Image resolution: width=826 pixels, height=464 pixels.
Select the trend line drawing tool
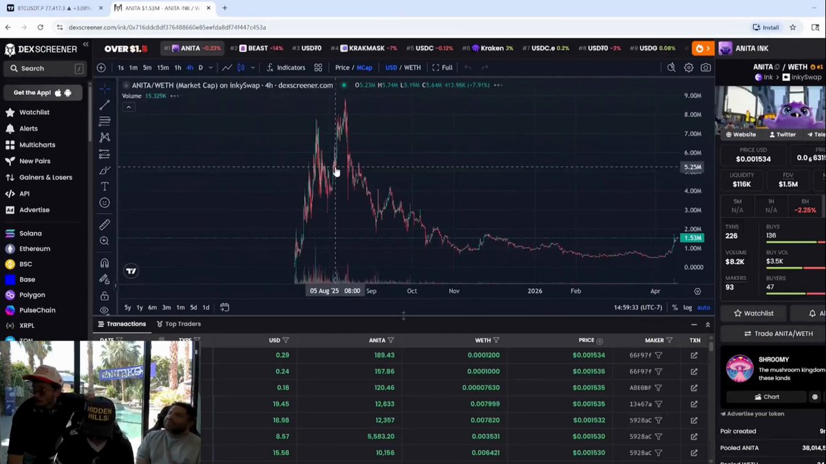(x=105, y=104)
